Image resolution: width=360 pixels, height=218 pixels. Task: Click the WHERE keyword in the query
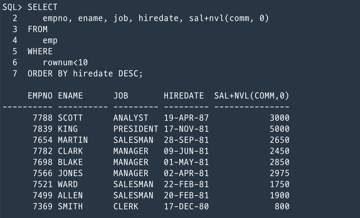tap(40, 51)
